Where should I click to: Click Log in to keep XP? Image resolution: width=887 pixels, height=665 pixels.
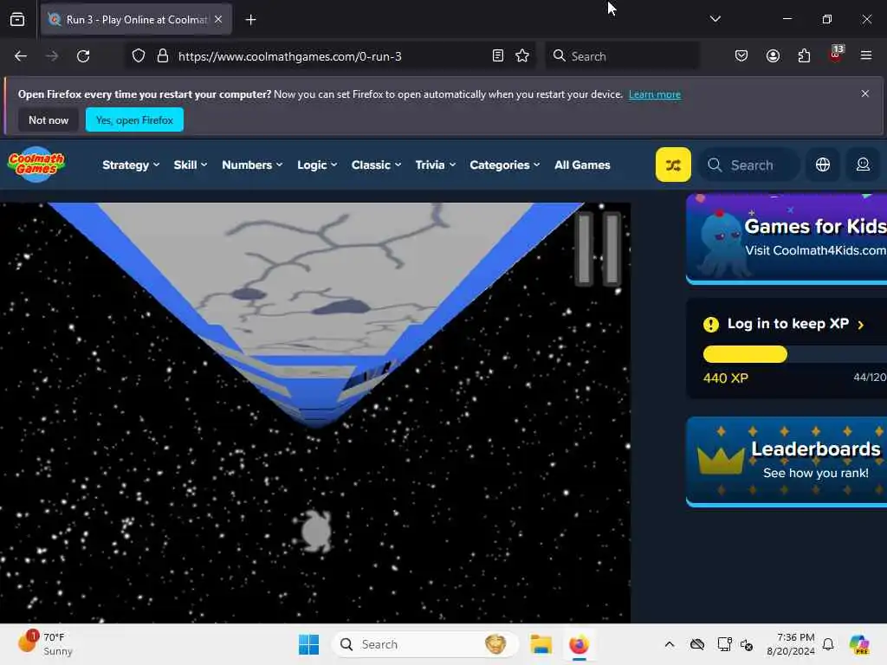click(x=787, y=324)
